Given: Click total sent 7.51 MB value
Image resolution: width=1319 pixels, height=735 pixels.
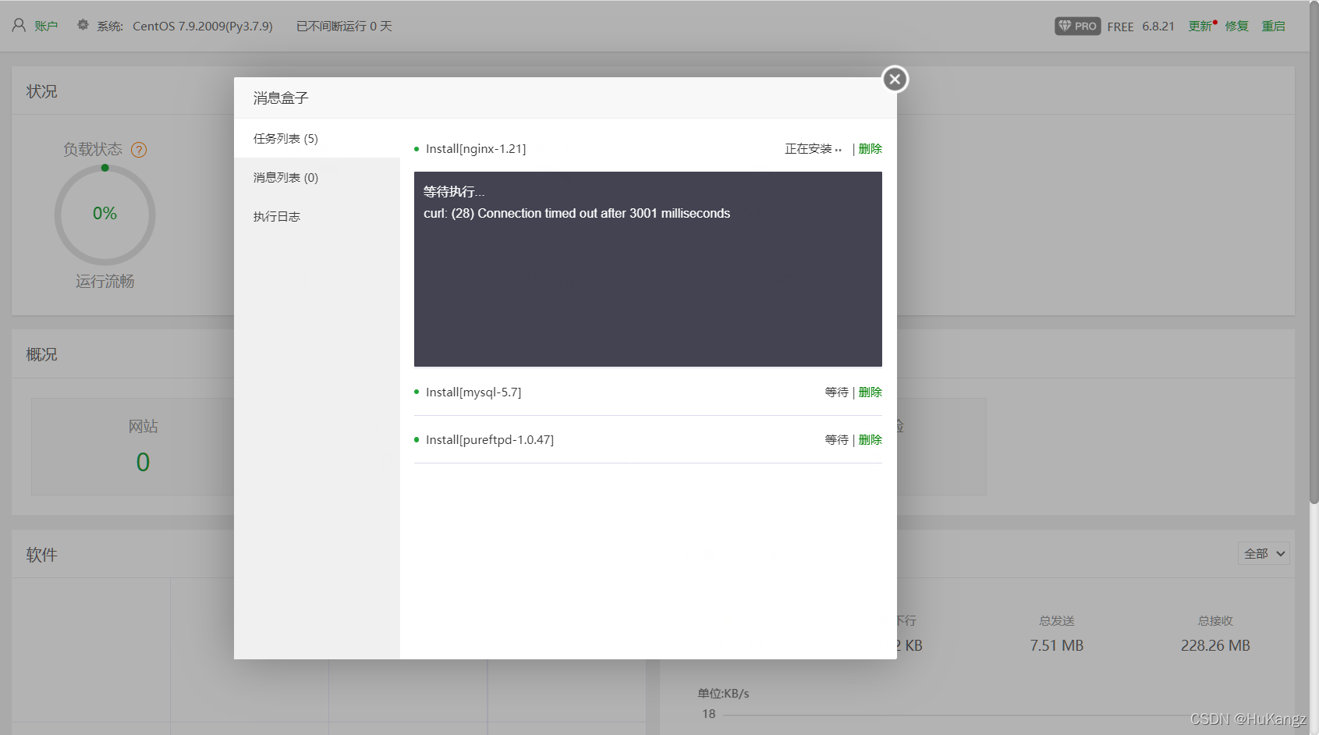Looking at the screenshot, I should coord(1056,645).
